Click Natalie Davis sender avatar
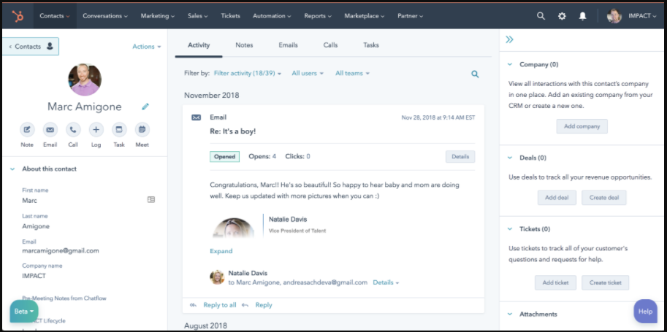 tap(217, 277)
